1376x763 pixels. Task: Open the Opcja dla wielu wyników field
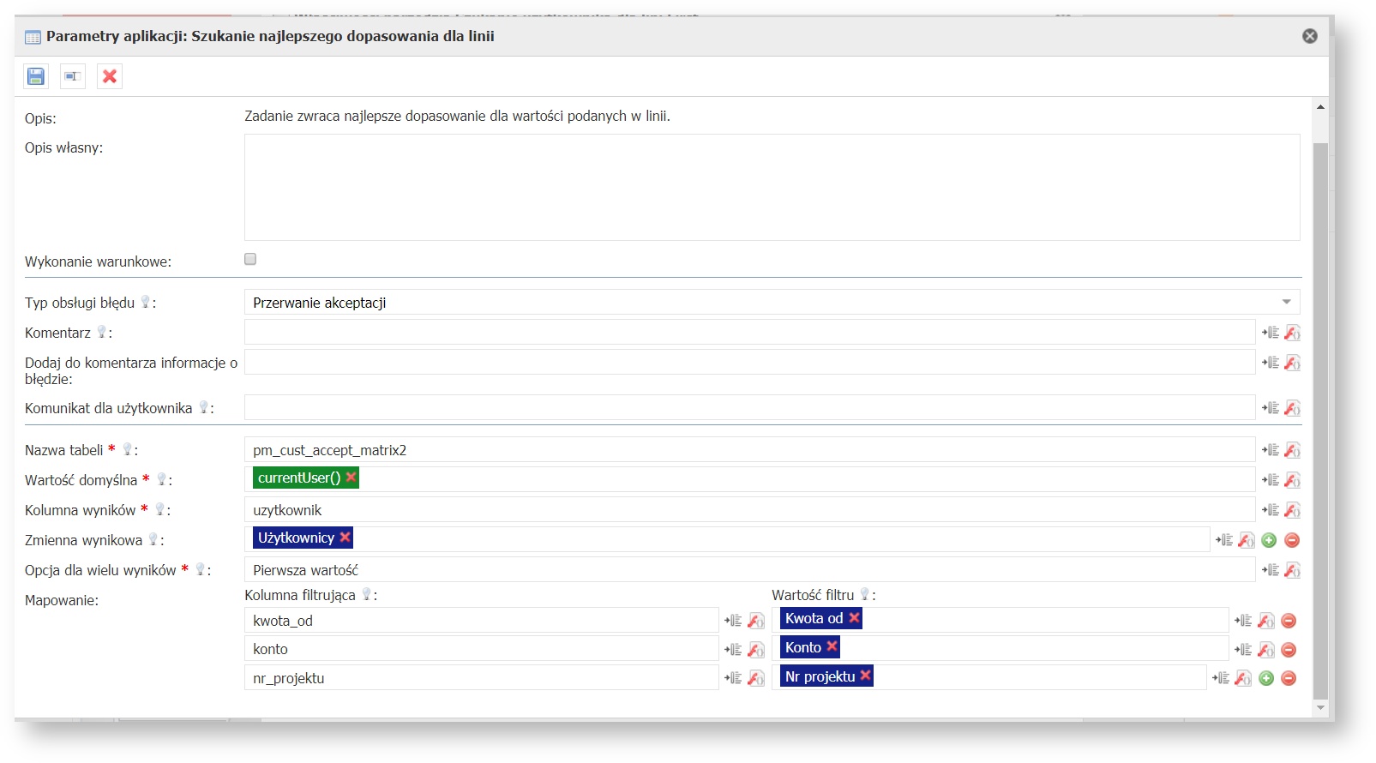[x=749, y=570]
